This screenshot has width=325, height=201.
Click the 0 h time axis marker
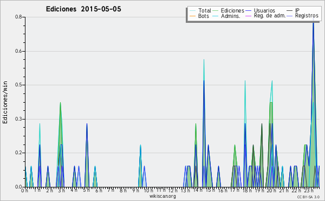tap(25, 190)
